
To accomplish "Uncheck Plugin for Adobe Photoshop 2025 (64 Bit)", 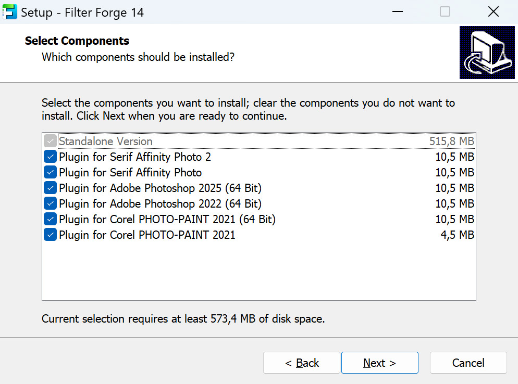I will tap(50, 188).
